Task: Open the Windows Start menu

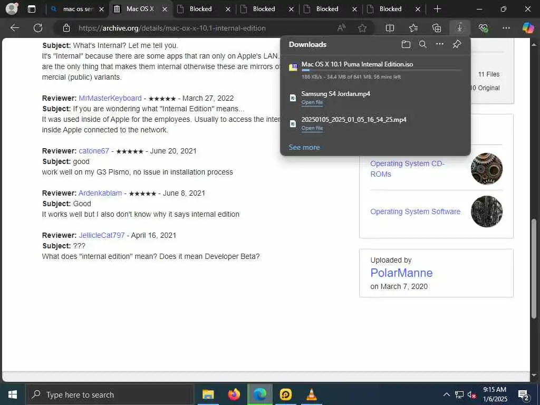Action: click(x=13, y=394)
